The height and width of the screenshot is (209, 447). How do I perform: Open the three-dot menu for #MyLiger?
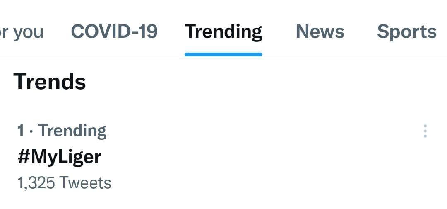[425, 131]
